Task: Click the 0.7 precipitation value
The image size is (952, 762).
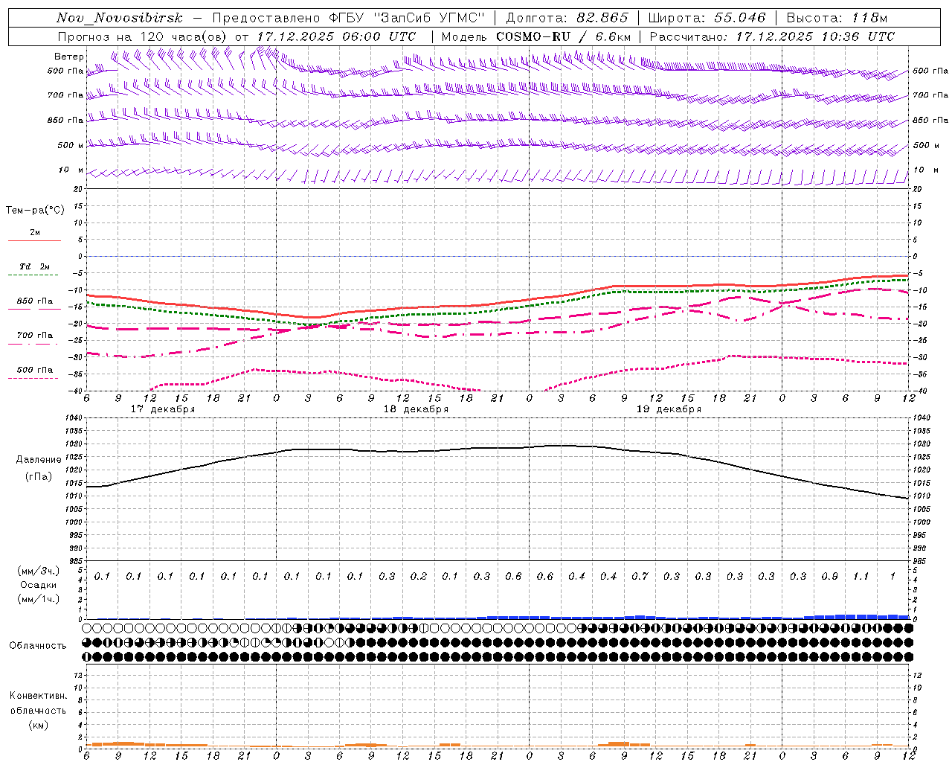Action: [x=640, y=577]
